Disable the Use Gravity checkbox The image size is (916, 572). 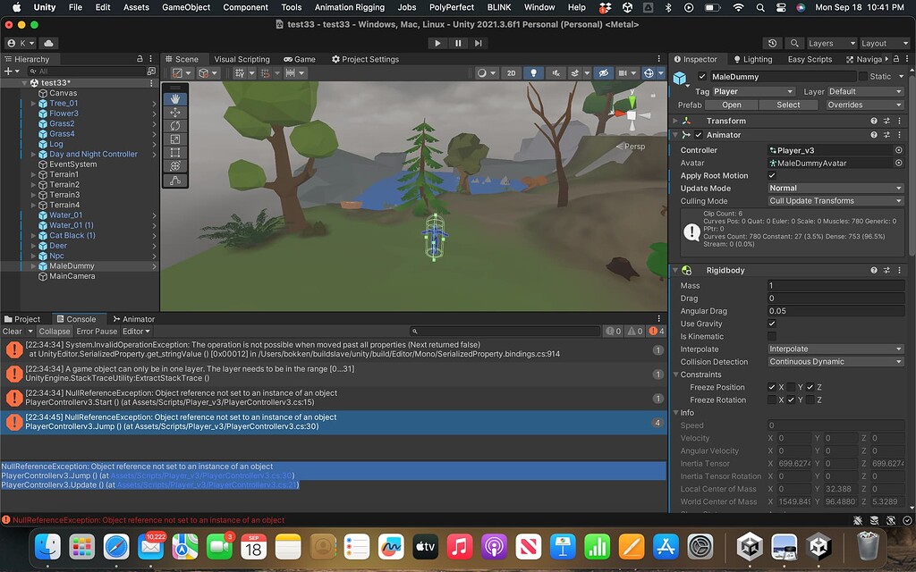(773, 324)
